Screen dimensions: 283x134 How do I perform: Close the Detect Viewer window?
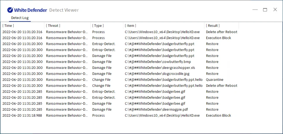pyautogui.click(x=275, y=10)
